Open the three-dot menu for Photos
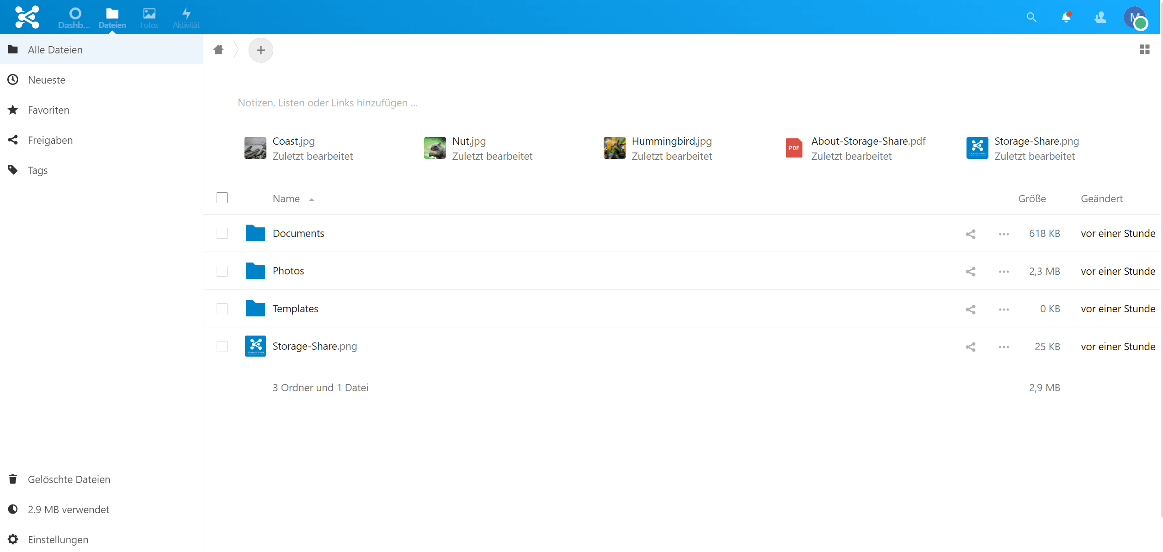The width and height of the screenshot is (1163, 552). tap(1004, 272)
